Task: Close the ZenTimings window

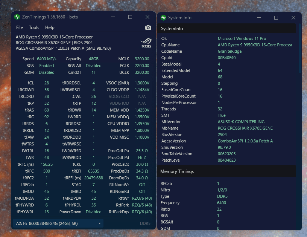Action: pyautogui.click(x=147, y=17)
